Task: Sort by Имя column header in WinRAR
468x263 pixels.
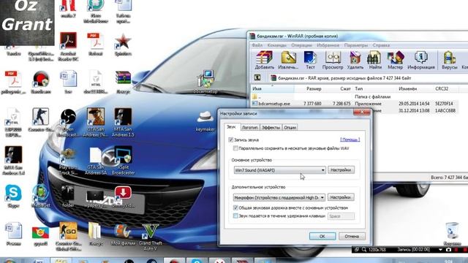Action: (x=272, y=89)
